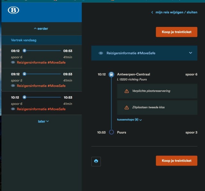Image resolution: width=205 pixels, height=191 pixels.
Task: Open MoveSafe link under 08:12 journey
Action: 41,62
